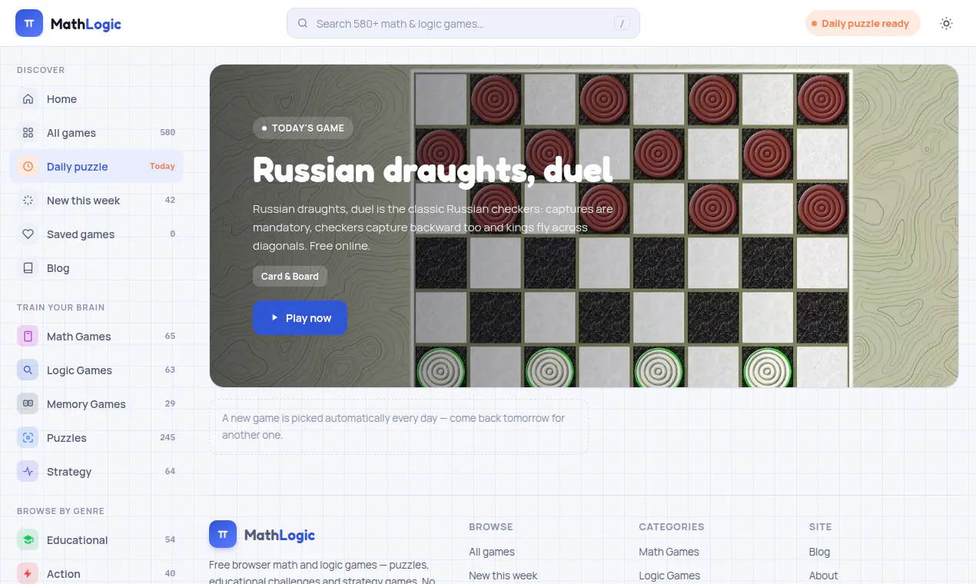Select Daily puzzle in the sidebar
Viewport: 976px width, 584px height.
pos(96,167)
